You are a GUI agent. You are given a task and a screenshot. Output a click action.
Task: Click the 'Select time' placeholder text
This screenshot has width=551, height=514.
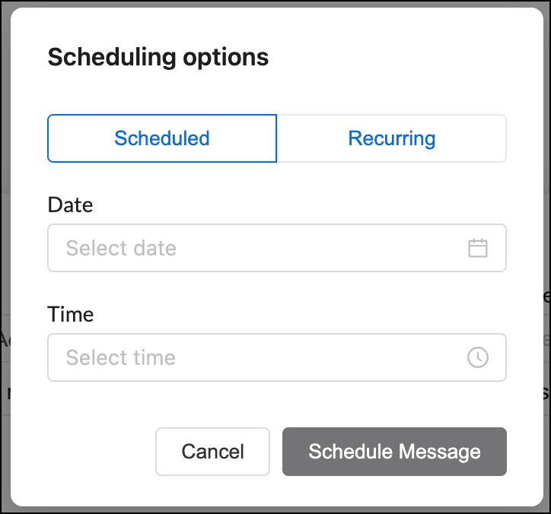click(x=121, y=358)
